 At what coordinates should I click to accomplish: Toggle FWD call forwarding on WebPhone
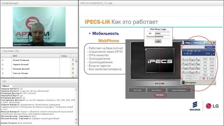[205, 62]
